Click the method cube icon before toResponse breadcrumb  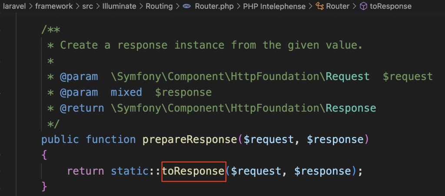click(x=364, y=6)
